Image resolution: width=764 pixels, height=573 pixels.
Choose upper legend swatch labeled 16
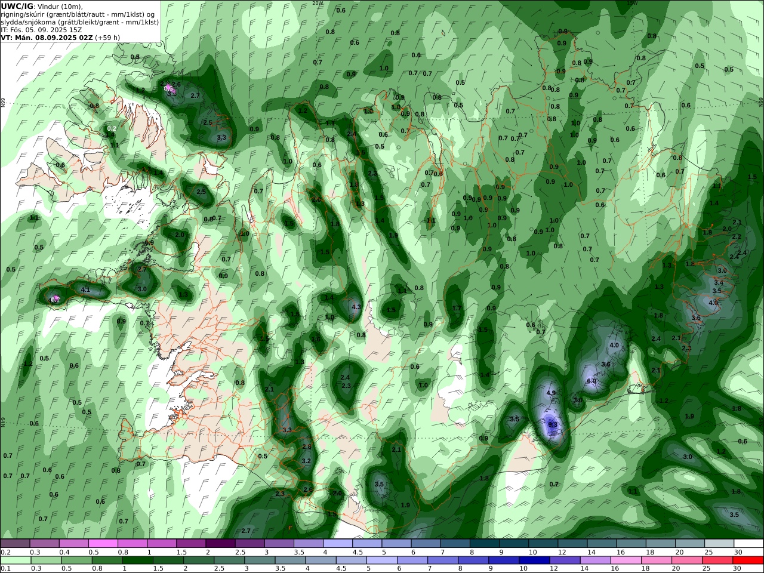(x=631, y=543)
